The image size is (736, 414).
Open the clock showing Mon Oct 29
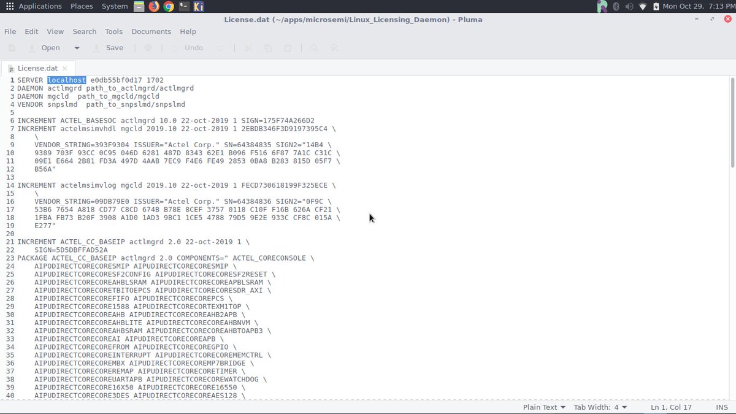click(697, 6)
